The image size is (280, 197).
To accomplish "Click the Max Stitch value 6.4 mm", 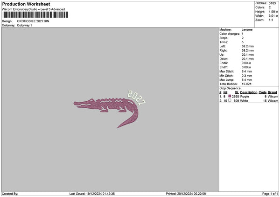I will [247, 72].
